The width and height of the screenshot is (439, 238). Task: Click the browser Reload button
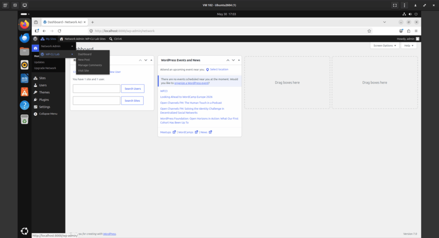59,31
